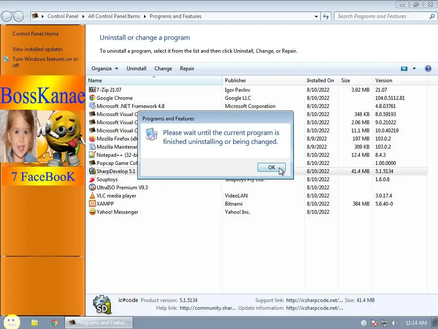Click the Yahoo! Messenger smiley icon
Screen dimensions: 438x329
pyautogui.click(x=92, y=212)
